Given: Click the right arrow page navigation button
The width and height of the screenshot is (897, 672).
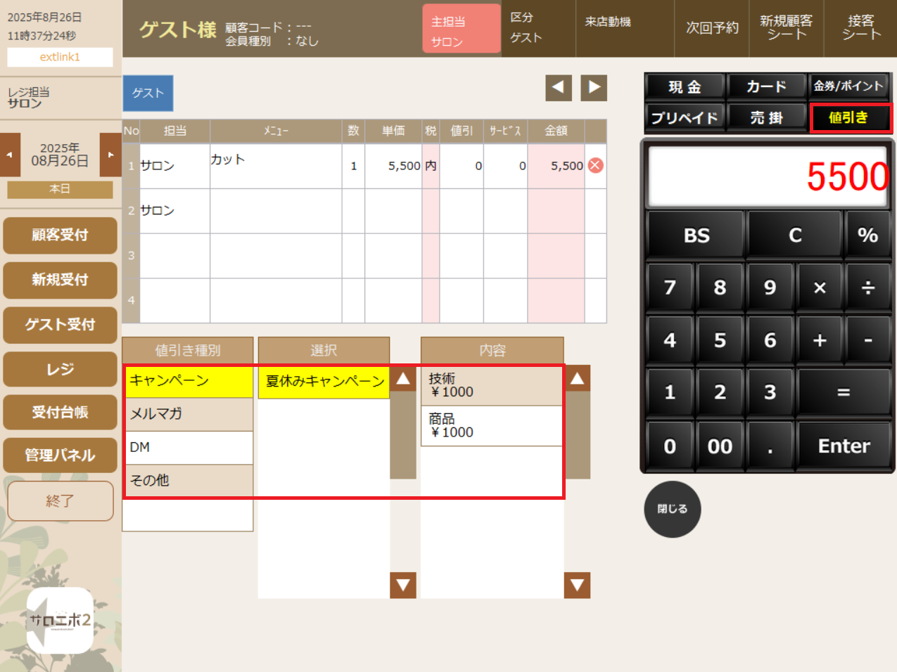Looking at the screenshot, I should click(x=594, y=88).
